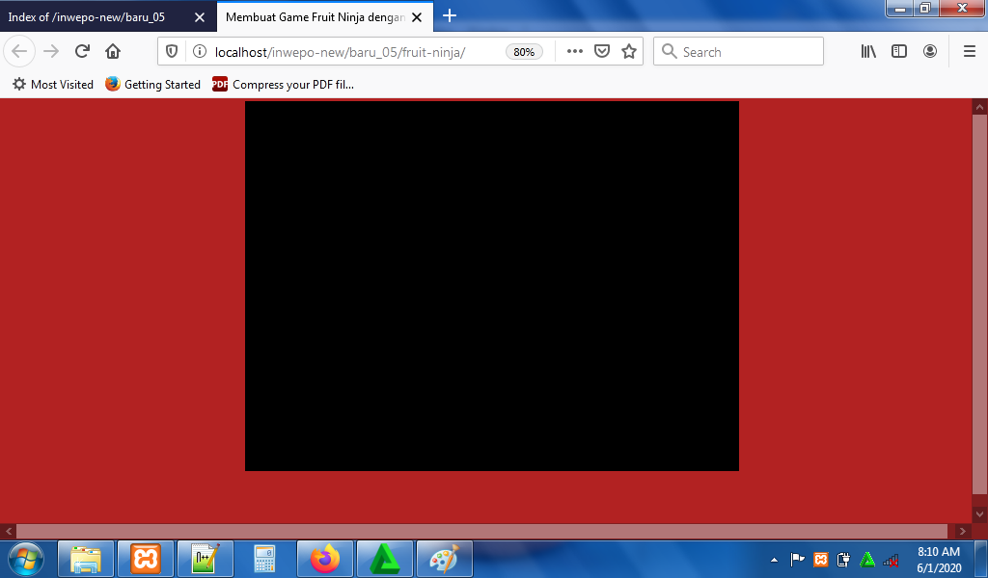Screen dimensions: 988x578
Task: Open Firefox Account menu
Action: click(930, 52)
